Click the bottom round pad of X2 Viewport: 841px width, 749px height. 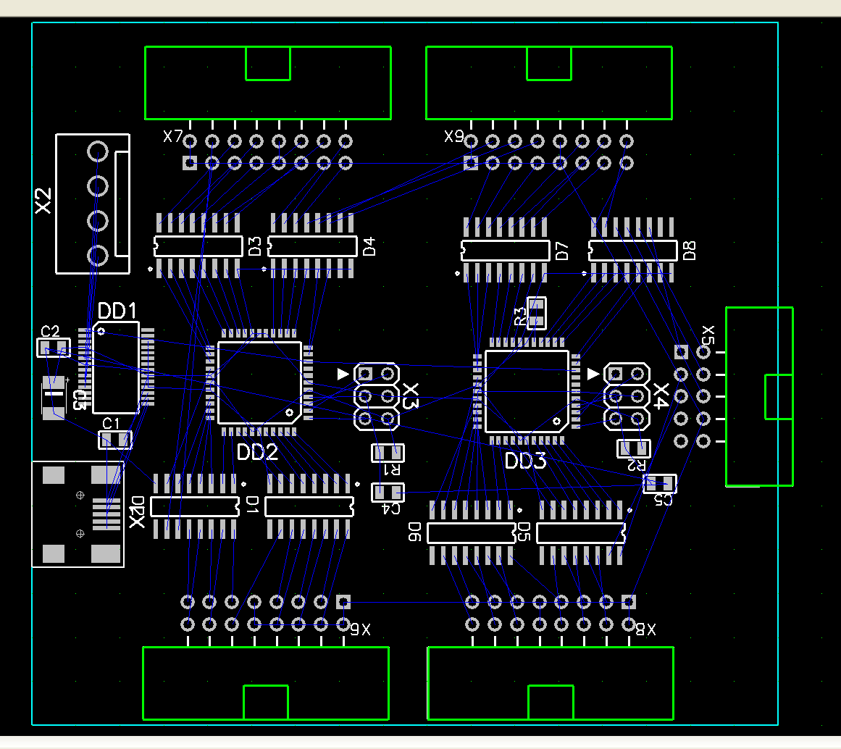tap(98, 256)
